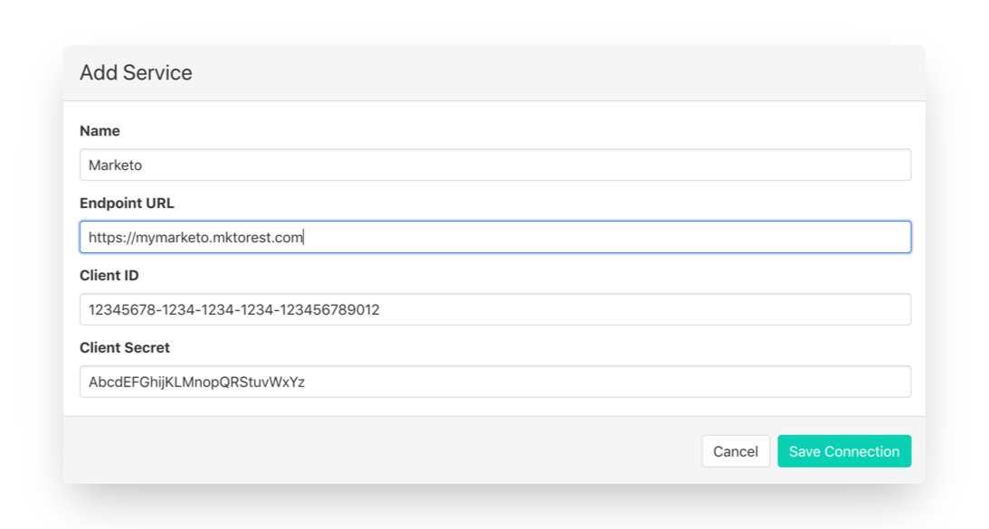Click the Save Connection button
The image size is (989, 529).
pyautogui.click(x=843, y=451)
